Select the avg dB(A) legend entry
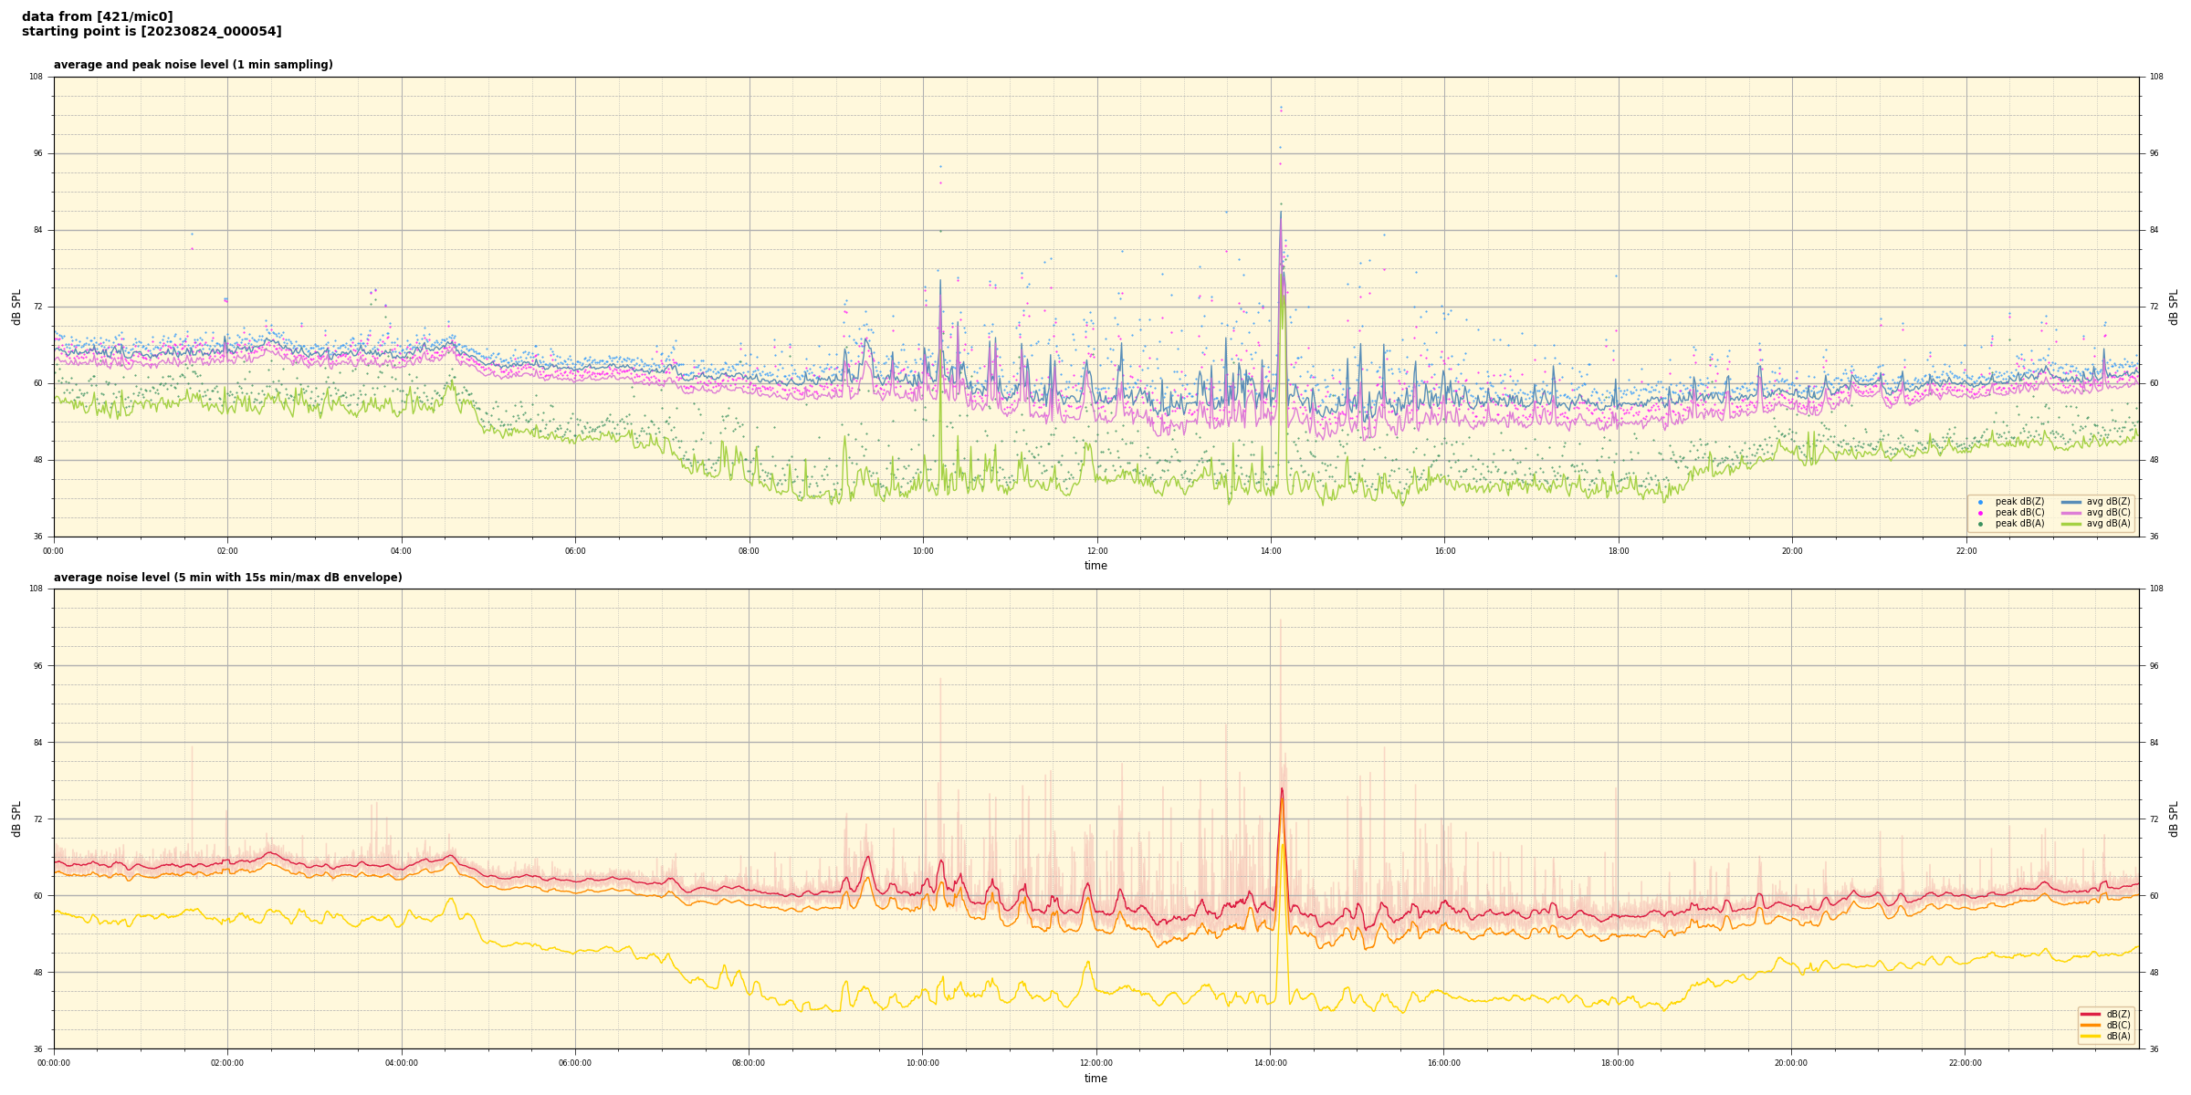This screenshot has width=2191, height=1095. [x=2070, y=524]
